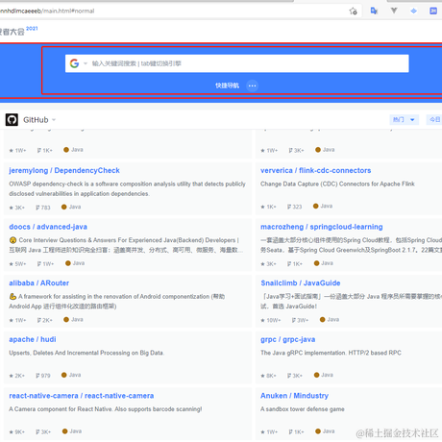442x442 pixels.
Task: Open alibaba / ARouter repository
Action: point(39,283)
